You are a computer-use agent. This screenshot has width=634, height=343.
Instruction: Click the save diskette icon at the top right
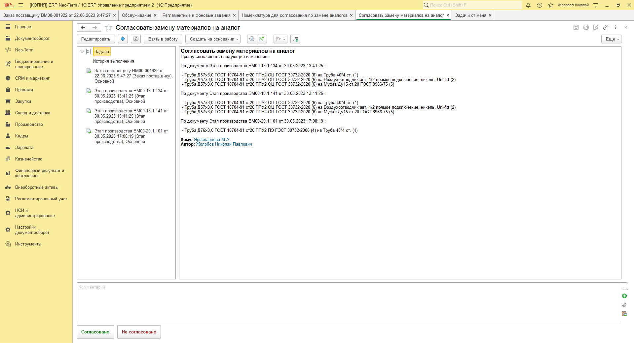(576, 27)
